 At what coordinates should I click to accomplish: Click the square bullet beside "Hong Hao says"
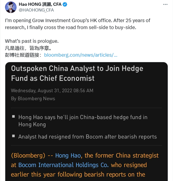click(14, 117)
